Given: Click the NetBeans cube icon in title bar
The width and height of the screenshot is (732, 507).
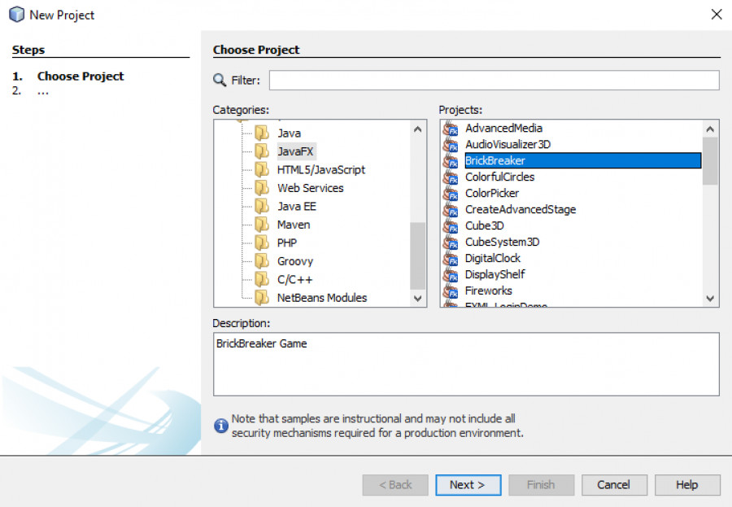Looking at the screenshot, I should 17,15.
